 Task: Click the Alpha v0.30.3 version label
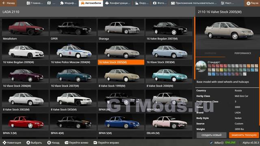251,142
